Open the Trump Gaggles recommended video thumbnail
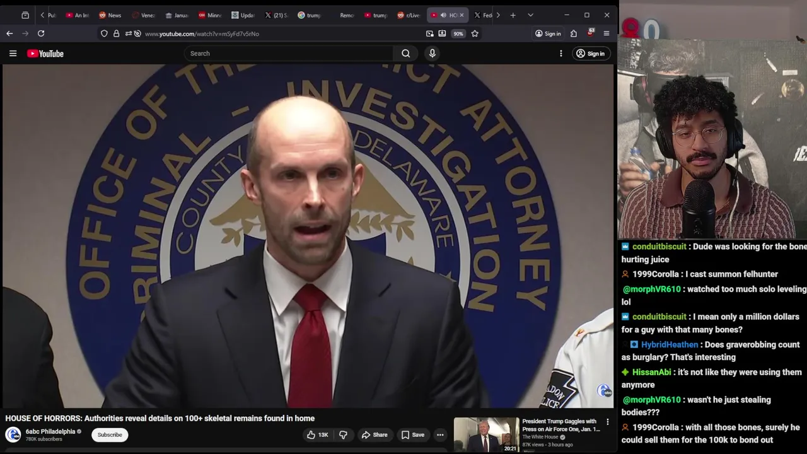Viewport: 807px width, 454px height. coord(486,434)
